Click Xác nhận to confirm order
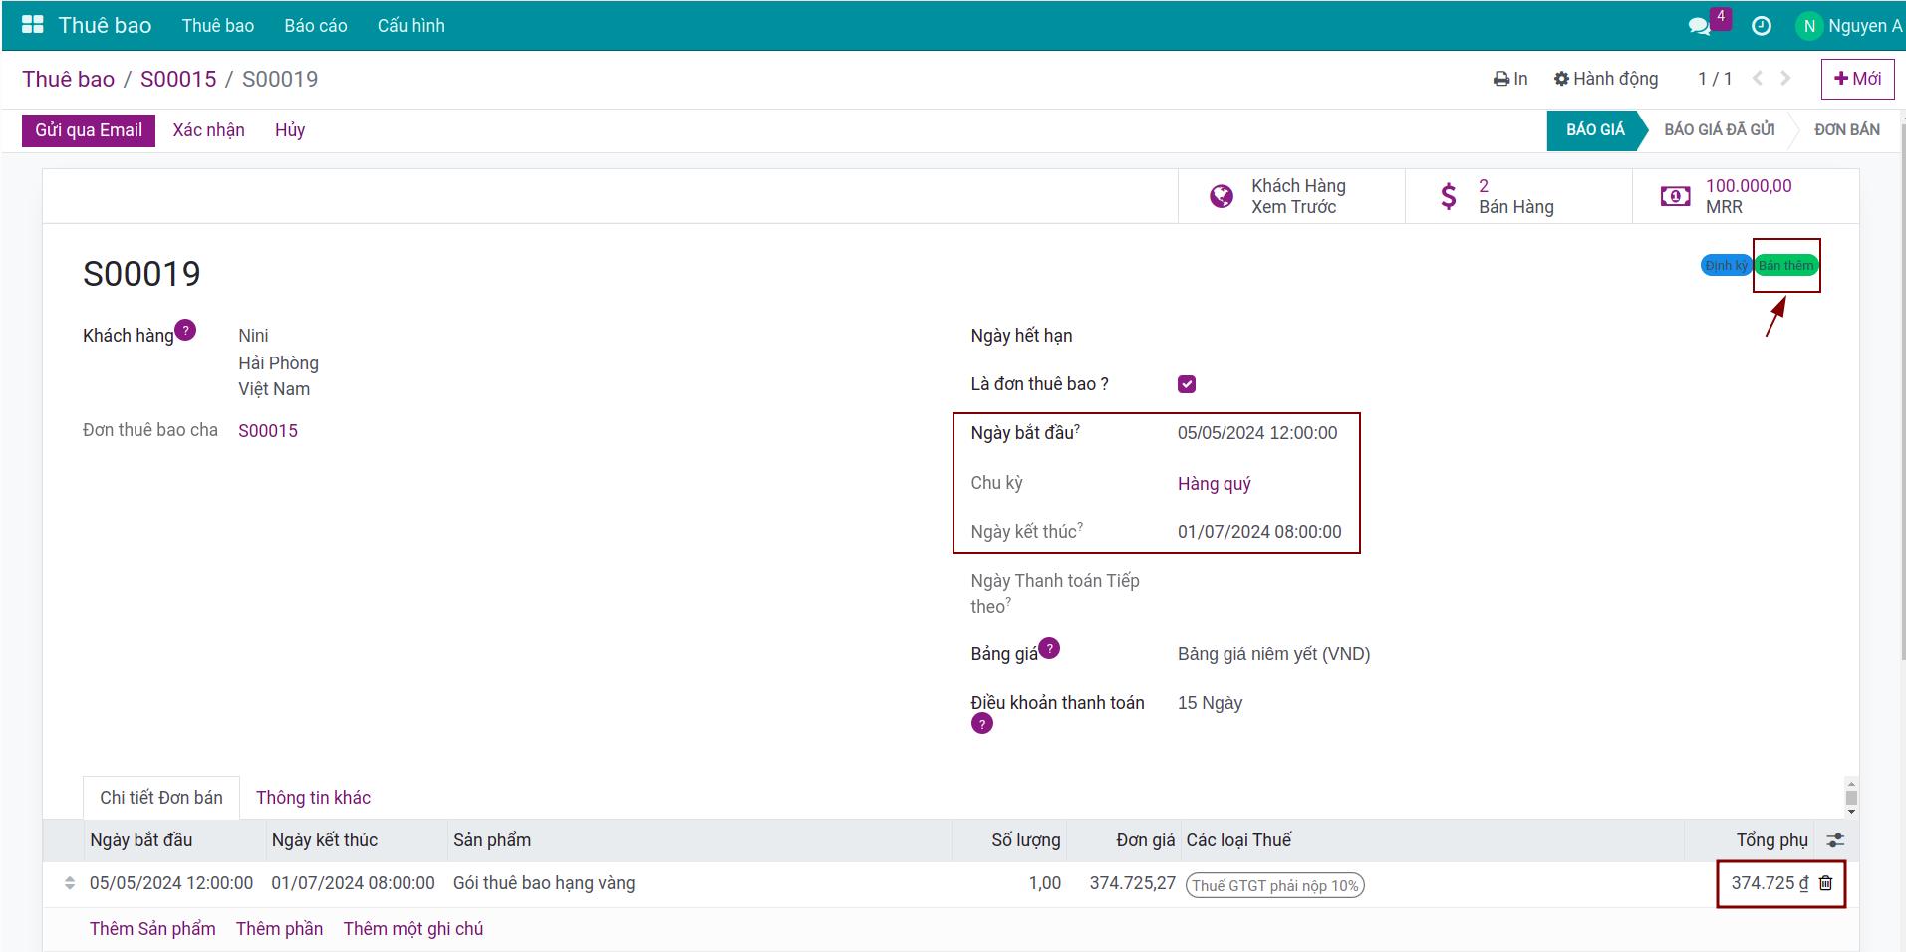The width and height of the screenshot is (1906, 952). click(x=208, y=130)
